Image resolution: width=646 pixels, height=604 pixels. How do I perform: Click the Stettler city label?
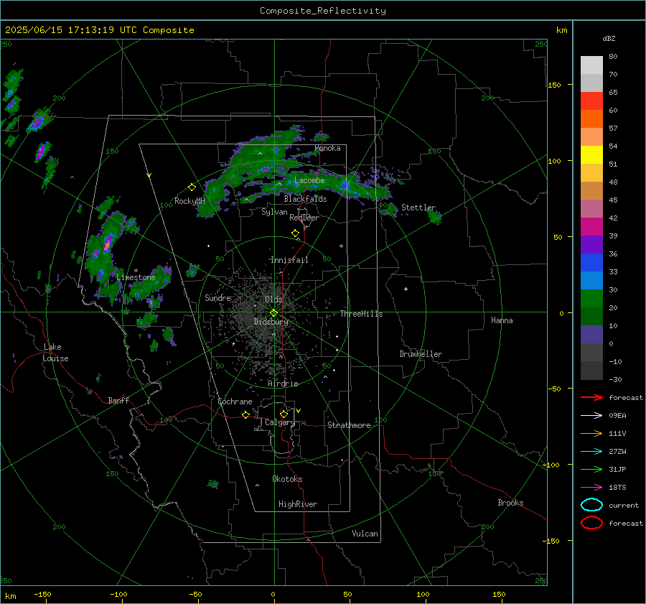(418, 208)
